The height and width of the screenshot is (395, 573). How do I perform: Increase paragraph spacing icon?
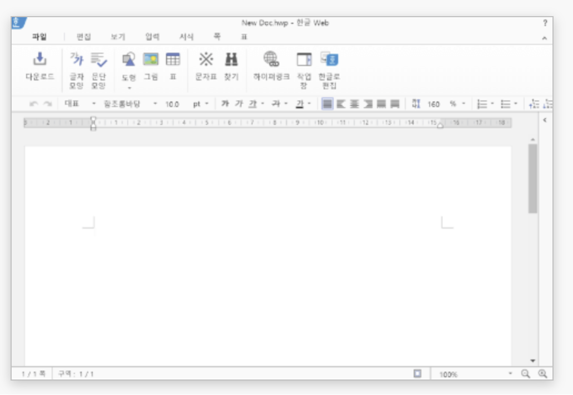pyautogui.click(x=534, y=104)
